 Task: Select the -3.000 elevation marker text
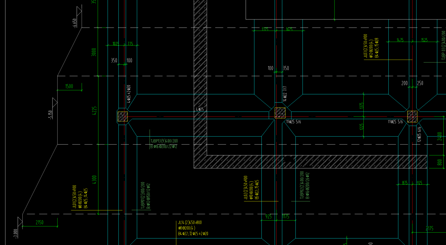(15, 234)
